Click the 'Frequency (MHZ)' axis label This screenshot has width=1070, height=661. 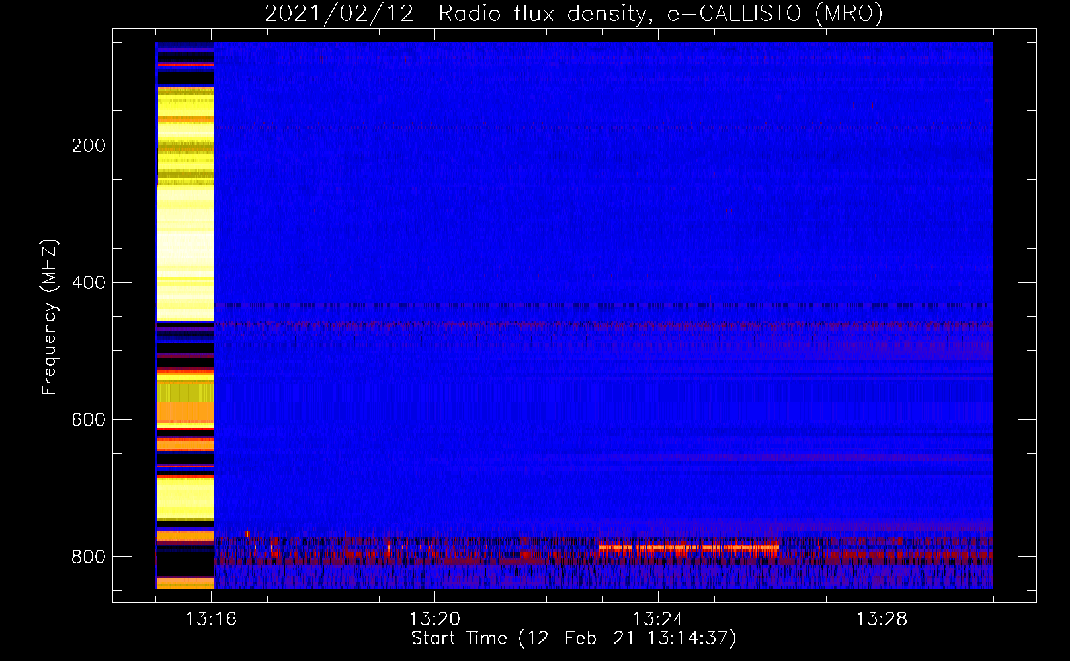click(x=50, y=317)
